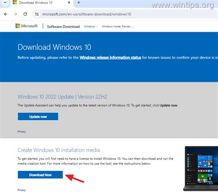Click the Create Windows 10 installation media heading
The height and width of the screenshot is (192, 218).
click(x=58, y=150)
